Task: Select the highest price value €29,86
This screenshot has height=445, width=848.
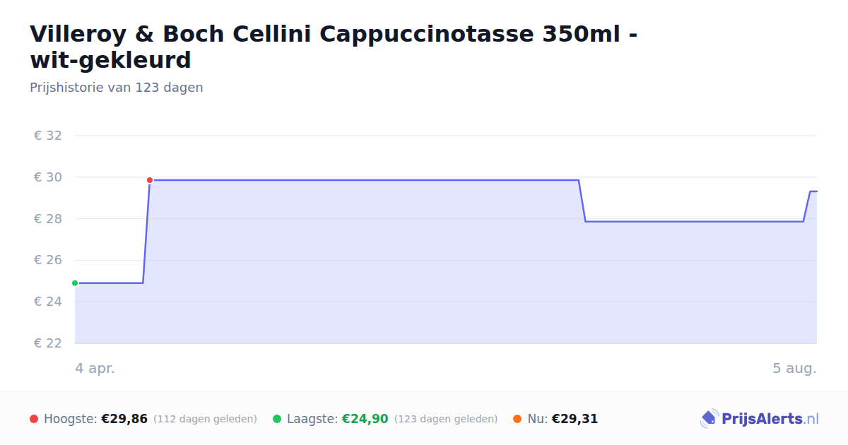Action: coord(124,419)
